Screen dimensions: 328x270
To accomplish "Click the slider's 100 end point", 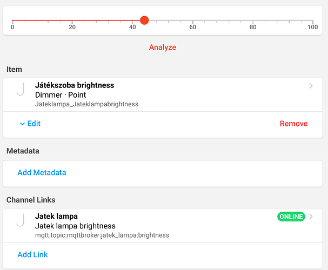I will [x=312, y=21].
